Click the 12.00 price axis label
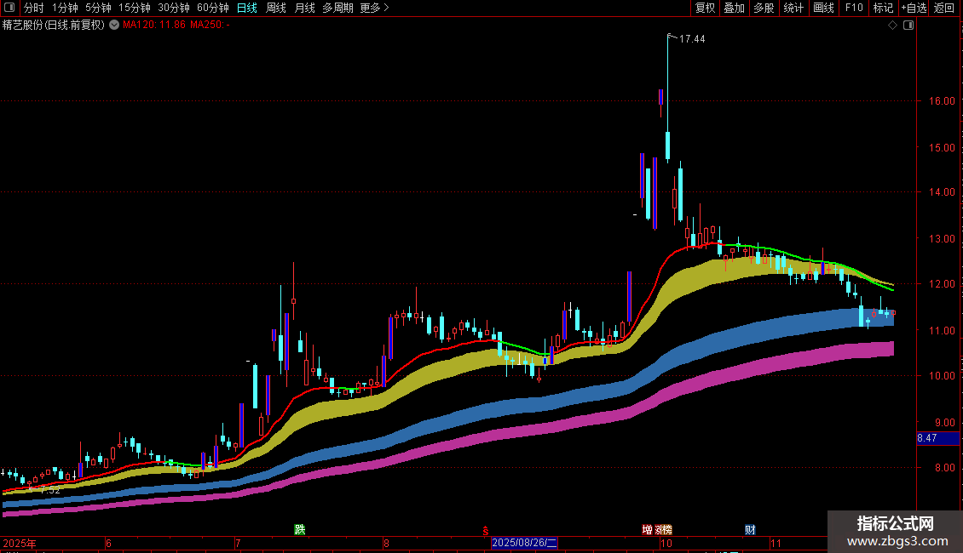Viewport: 963px width, 553px height. coord(942,284)
